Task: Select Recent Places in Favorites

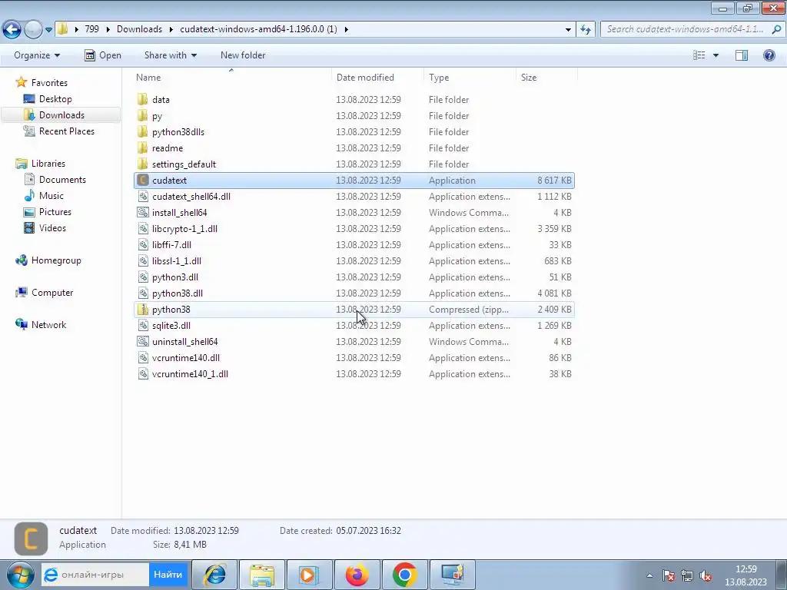Action: 66,131
